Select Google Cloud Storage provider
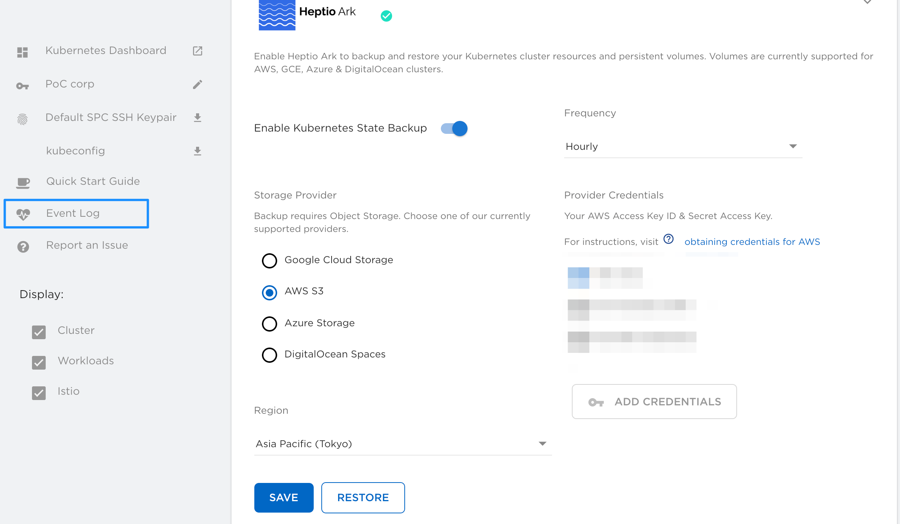The width and height of the screenshot is (900, 524). point(270,261)
